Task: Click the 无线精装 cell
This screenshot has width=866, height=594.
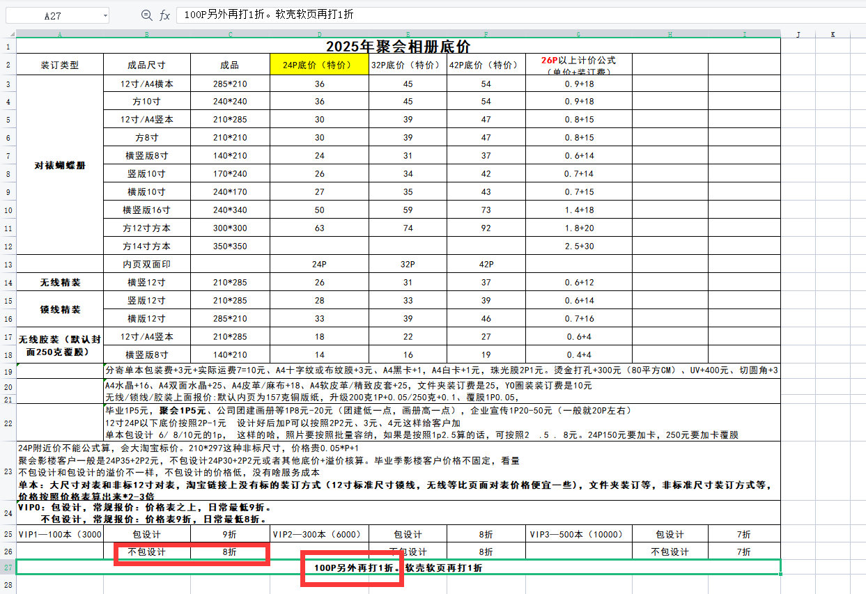Action: [60, 282]
